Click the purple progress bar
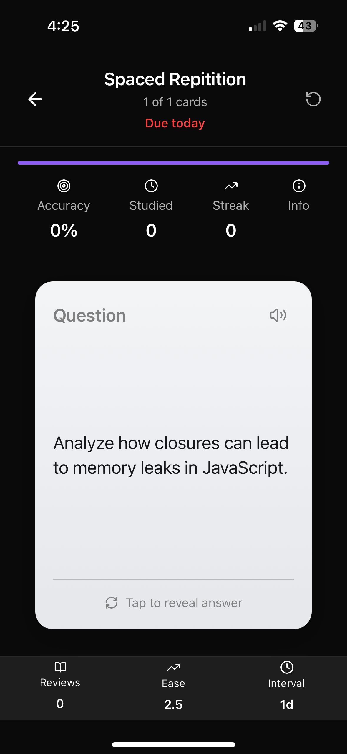This screenshot has height=754, width=347. click(173, 163)
